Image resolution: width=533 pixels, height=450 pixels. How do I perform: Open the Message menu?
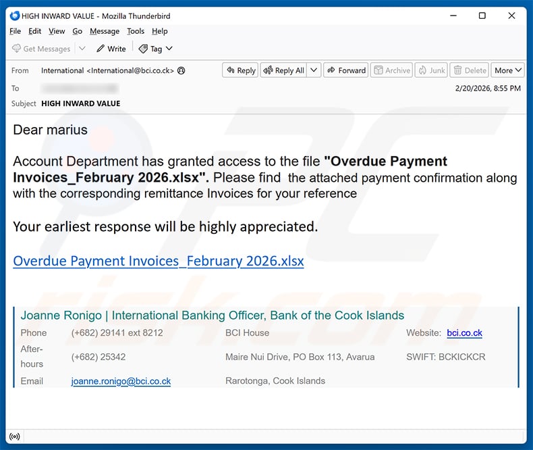pyautogui.click(x=105, y=31)
